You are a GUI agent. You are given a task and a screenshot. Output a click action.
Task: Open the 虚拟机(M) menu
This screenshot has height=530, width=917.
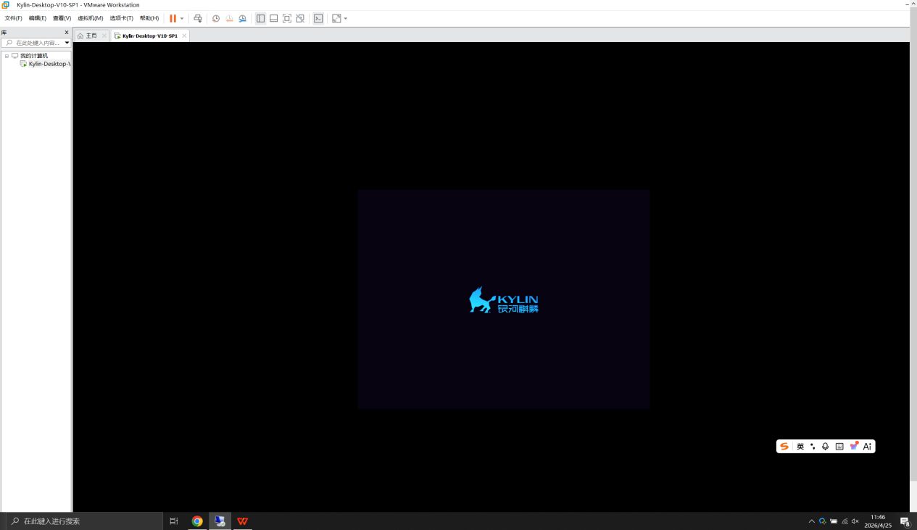point(91,18)
